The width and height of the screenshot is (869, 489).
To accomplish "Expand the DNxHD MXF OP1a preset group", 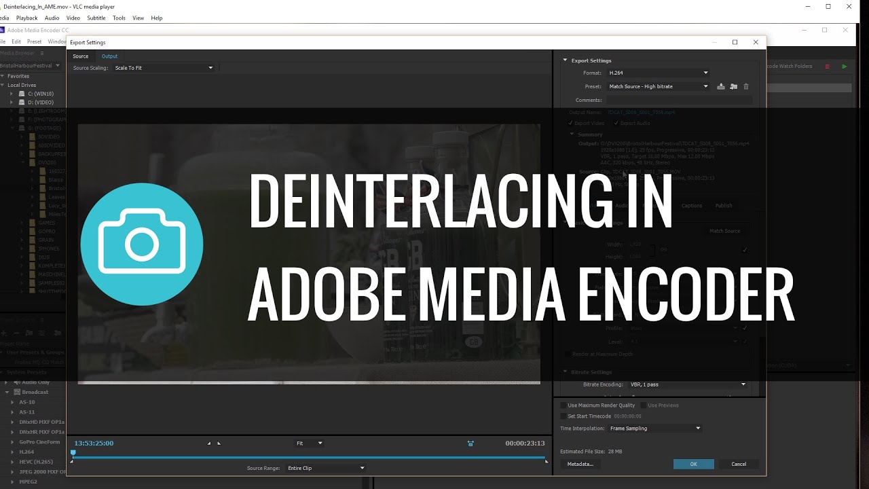I will coord(12,422).
